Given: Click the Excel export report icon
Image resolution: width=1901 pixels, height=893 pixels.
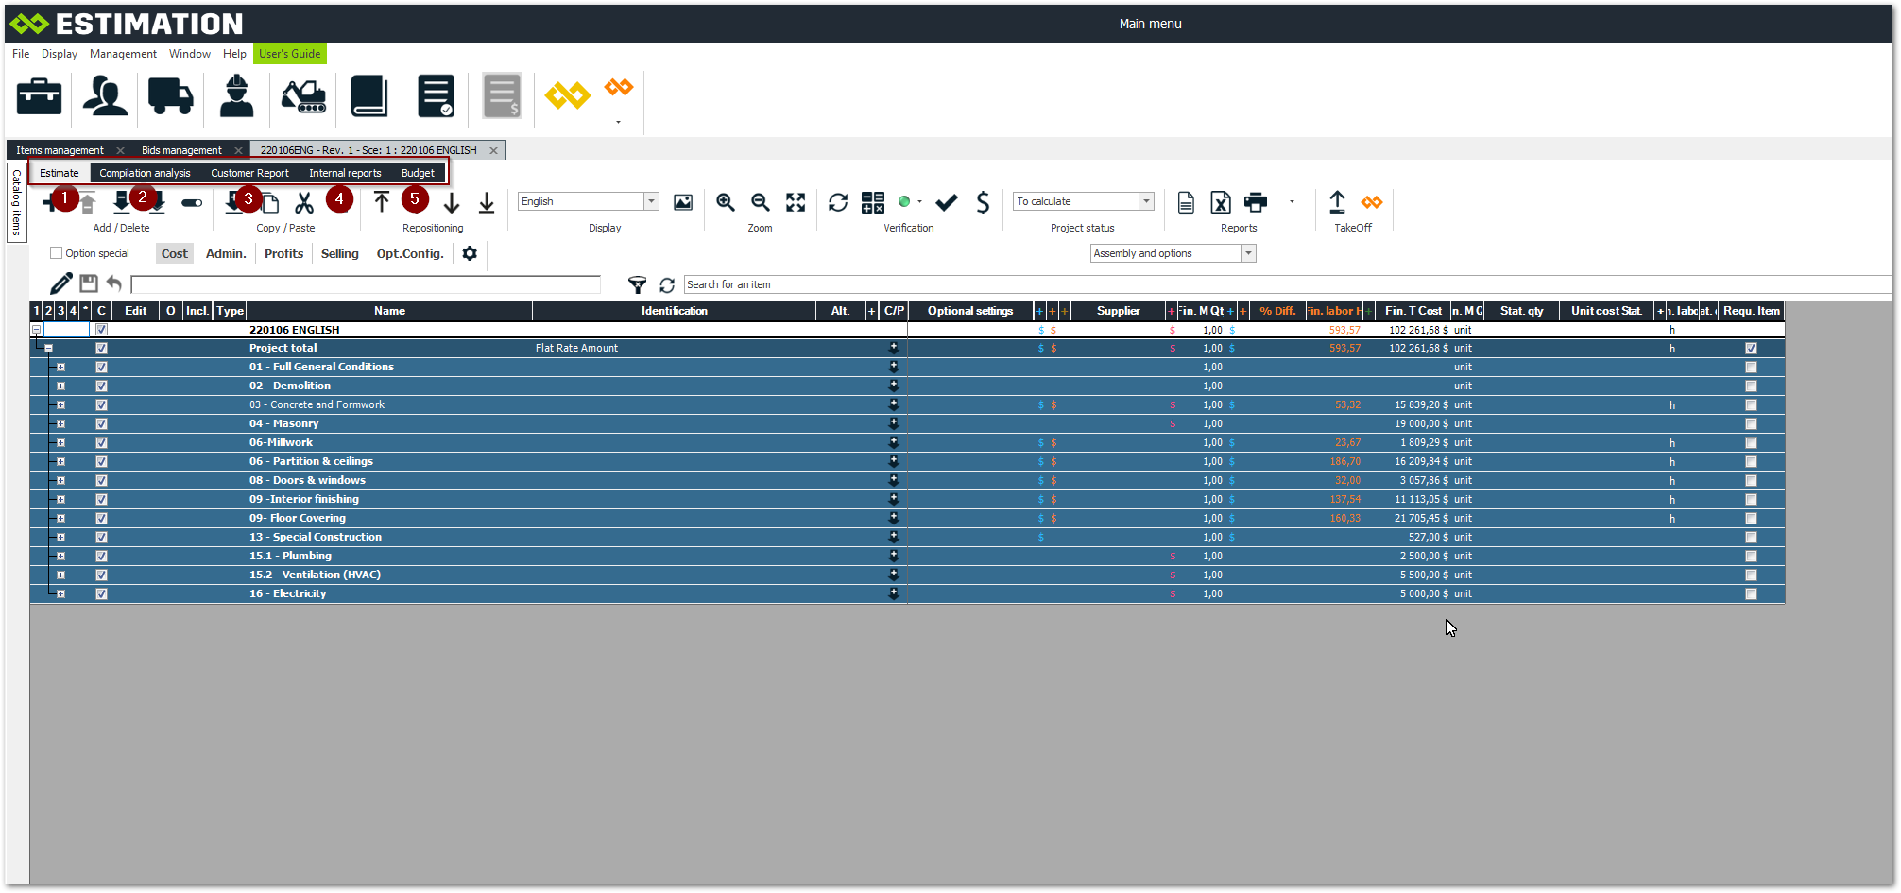Looking at the screenshot, I should 1221,202.
